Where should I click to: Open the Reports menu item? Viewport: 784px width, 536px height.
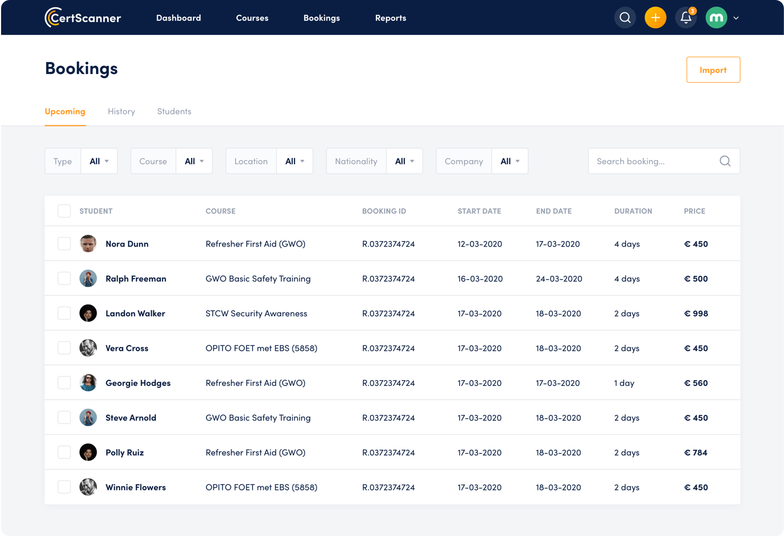(x=390, y=18)
